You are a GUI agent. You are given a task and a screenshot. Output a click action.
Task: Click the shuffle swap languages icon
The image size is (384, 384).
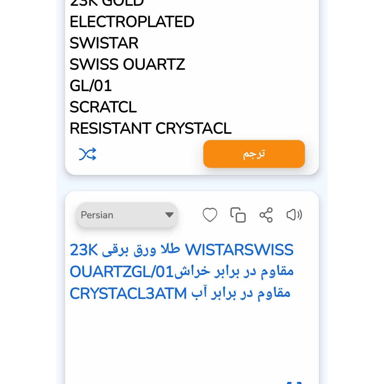tap(87, 154)
